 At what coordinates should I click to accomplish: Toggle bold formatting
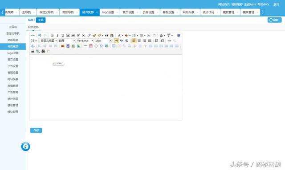point(52,36)
